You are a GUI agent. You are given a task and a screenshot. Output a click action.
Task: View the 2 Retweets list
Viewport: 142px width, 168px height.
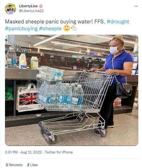pos(14,165)
